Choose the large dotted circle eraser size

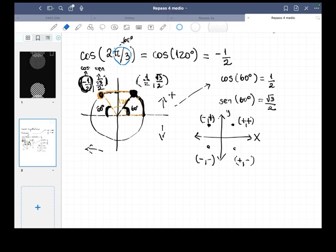click(x=218, y=27)
